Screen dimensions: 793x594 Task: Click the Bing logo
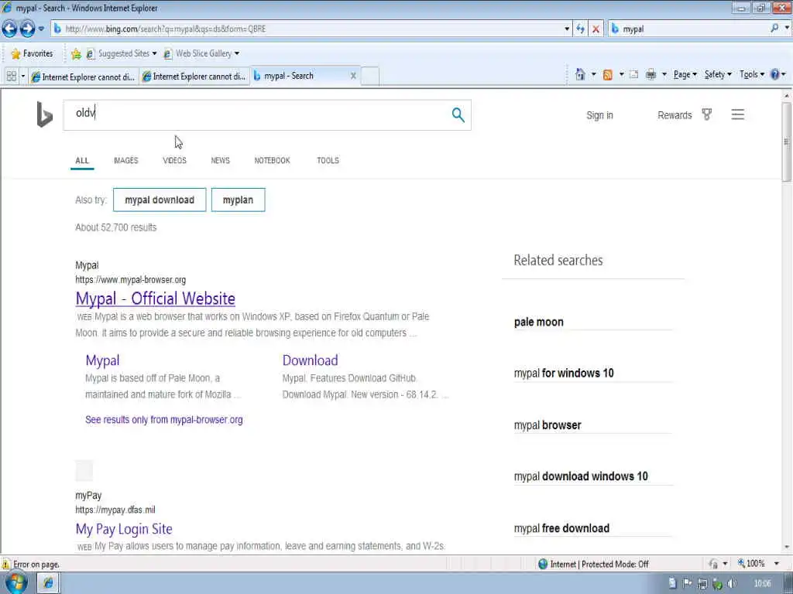click(x=44, y=114)
